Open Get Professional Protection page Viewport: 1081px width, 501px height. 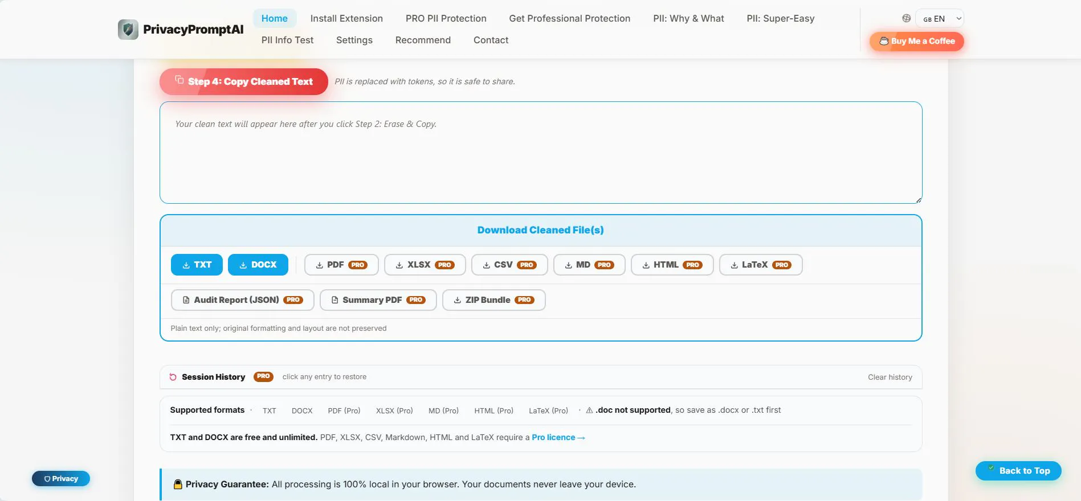(x=570, y=18)
